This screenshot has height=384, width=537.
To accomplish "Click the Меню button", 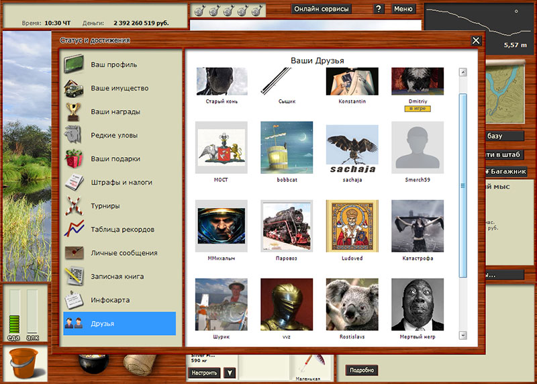I will 403,9.
